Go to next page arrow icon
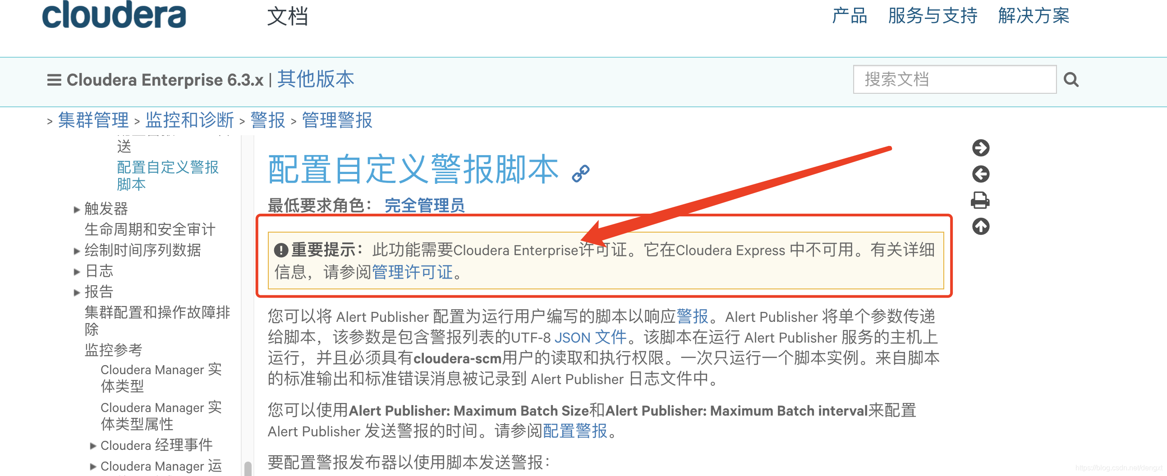The image size is (1167, 476). [x=980, y=148]
